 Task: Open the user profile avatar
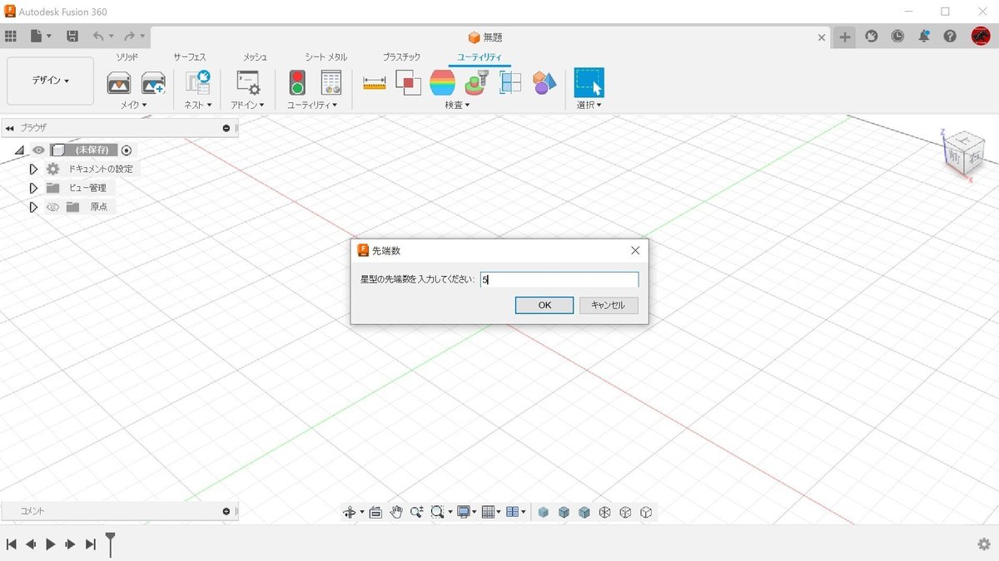[981, 37]
